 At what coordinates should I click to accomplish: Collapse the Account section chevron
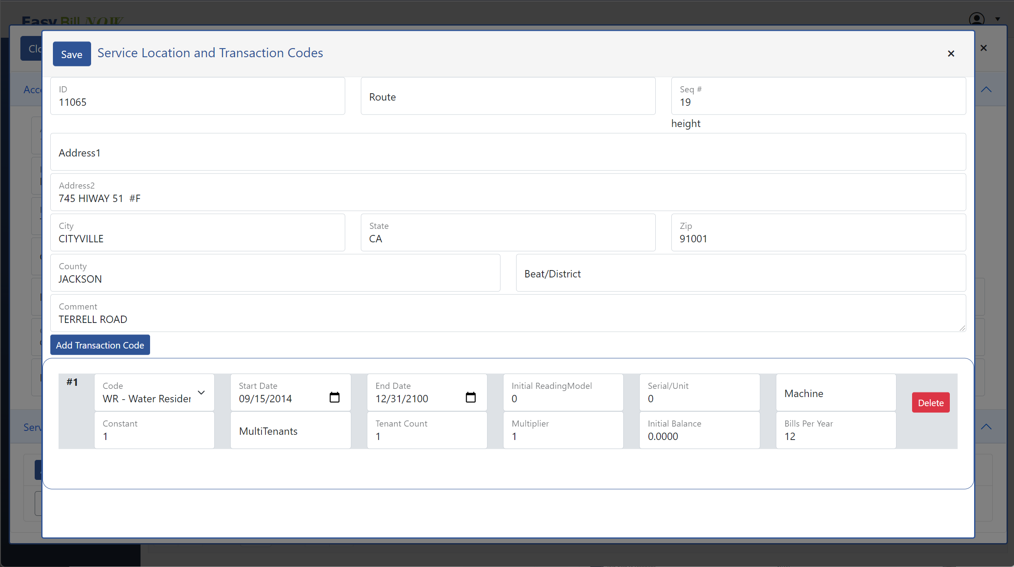click(x=986, y=89)
